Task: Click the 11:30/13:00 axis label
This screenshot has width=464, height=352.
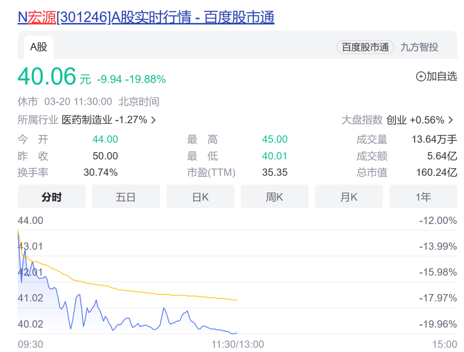Action: coord(238,344)
